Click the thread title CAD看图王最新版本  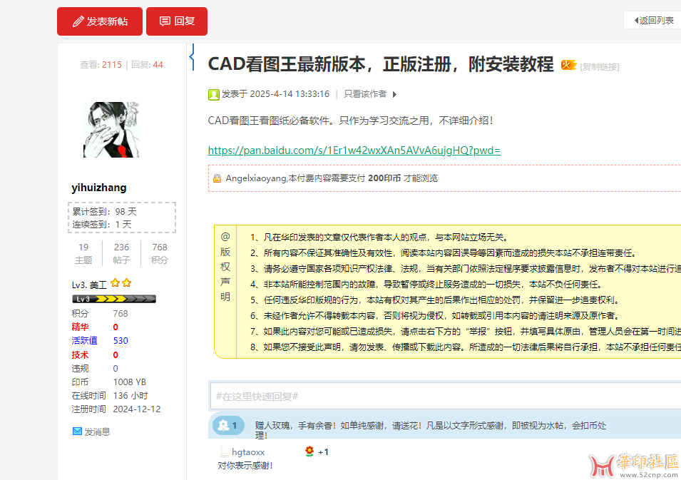point(381,64)
